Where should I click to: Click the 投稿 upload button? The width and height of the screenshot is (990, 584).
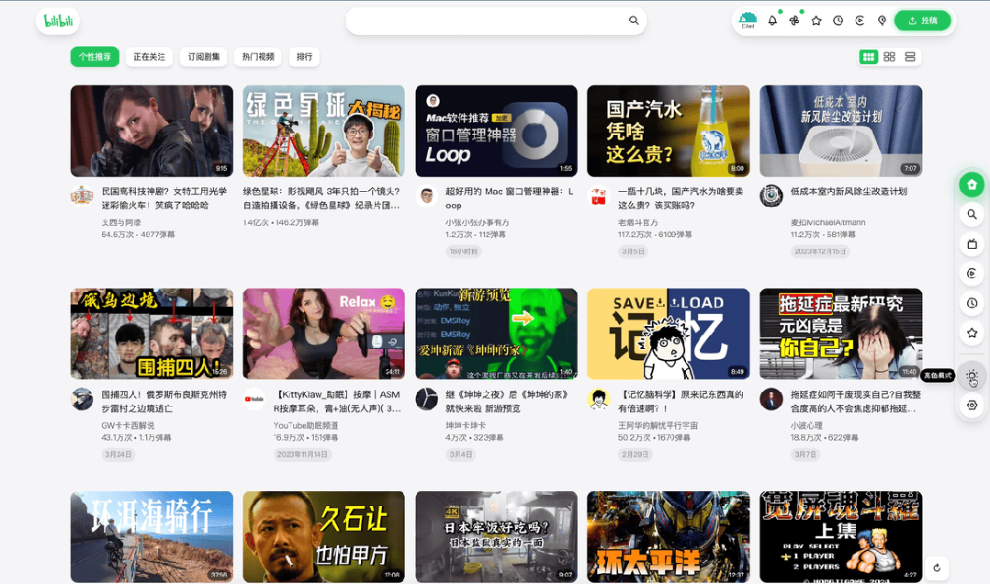(x=923, y=19)
